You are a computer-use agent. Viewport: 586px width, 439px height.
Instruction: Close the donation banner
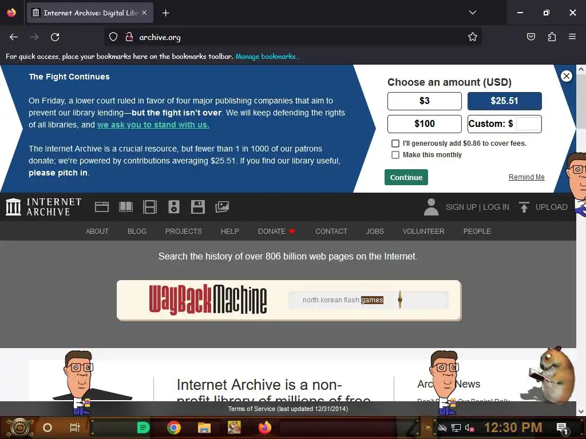click(x=566, y=76)
